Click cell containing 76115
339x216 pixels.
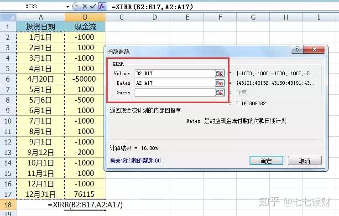(85, 195)
